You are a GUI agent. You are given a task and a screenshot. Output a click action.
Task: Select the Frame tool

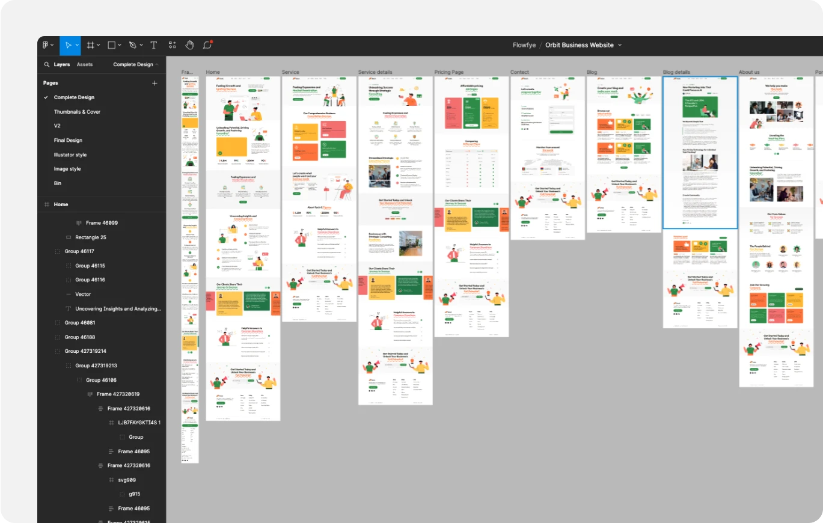pos(91,45)
